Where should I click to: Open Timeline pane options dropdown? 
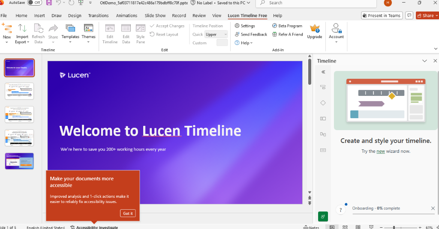(x=424, y=61)
